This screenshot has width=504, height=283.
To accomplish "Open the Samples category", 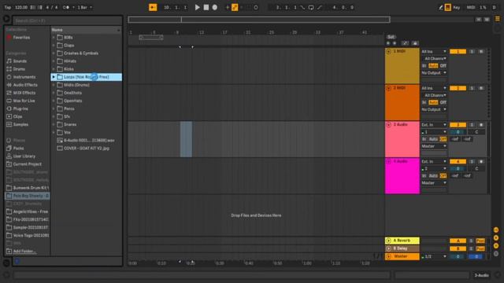I will click(20, 124).
